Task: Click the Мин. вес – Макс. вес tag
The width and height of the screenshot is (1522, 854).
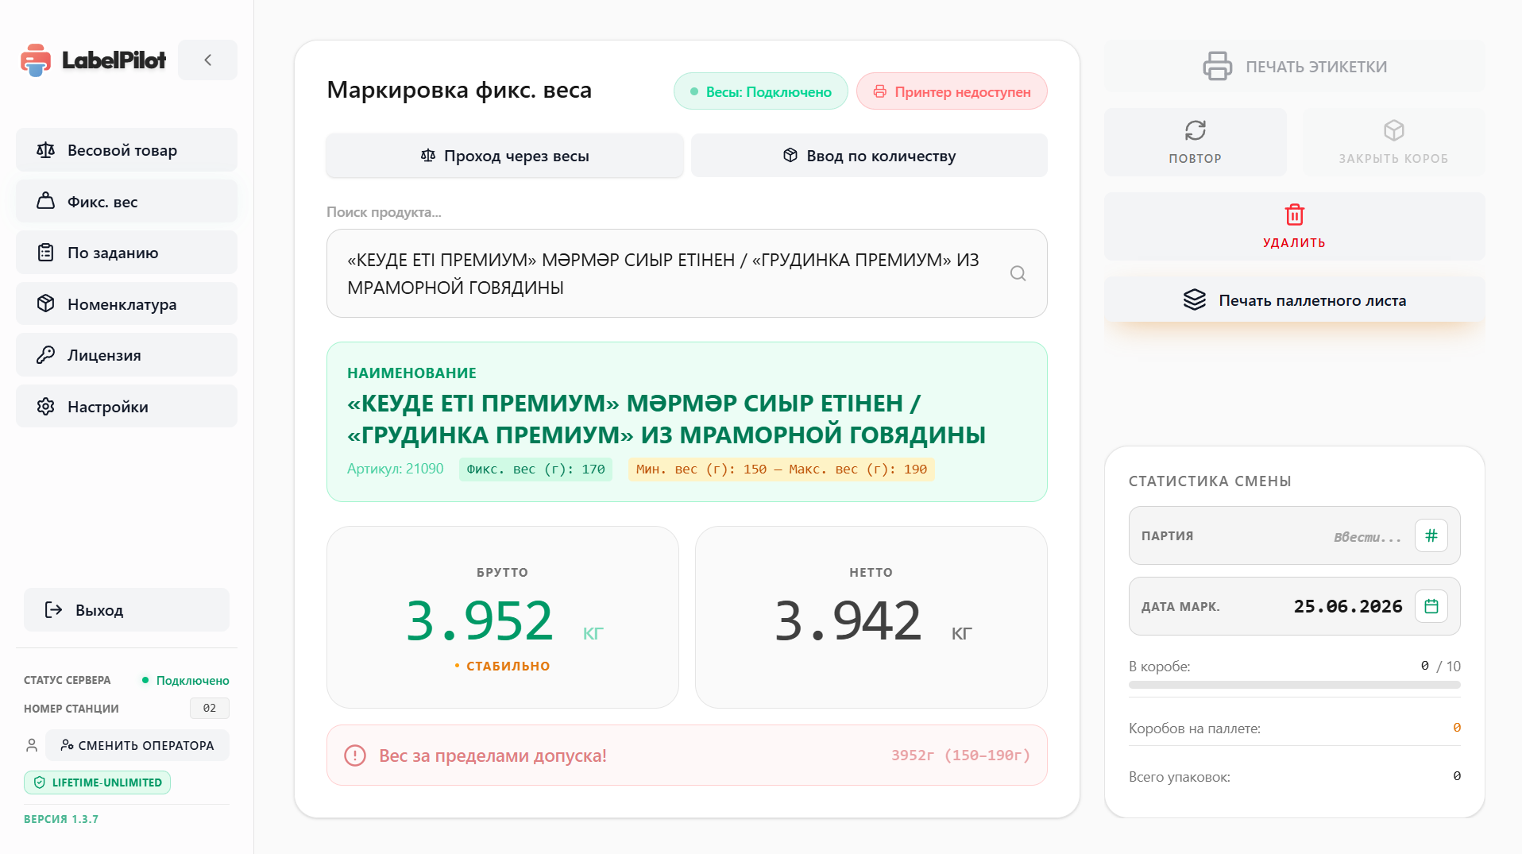Action: click(x=781, y=470)
